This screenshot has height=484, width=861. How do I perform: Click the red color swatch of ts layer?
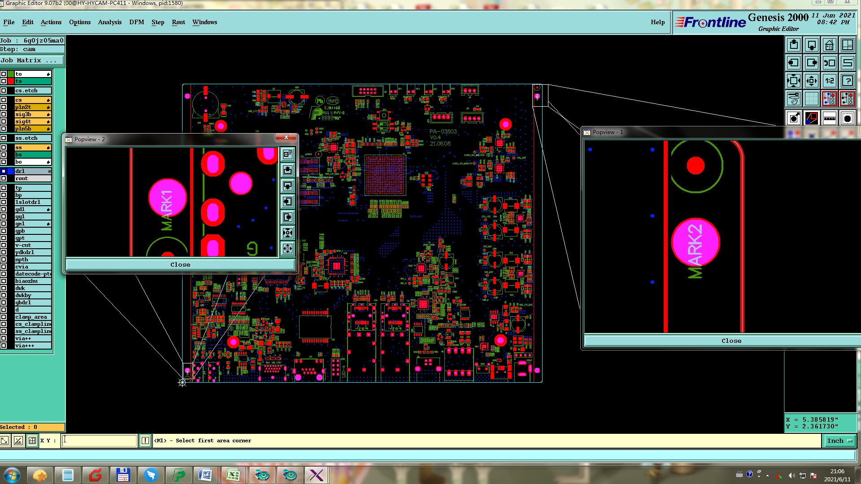11,81
